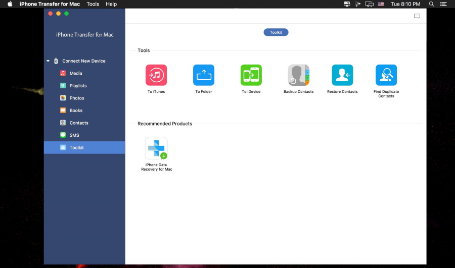Click the feedback speech-bubble icon
This screenshot has height=268, width=455.
pyautogui.click(x=417, y=16)
